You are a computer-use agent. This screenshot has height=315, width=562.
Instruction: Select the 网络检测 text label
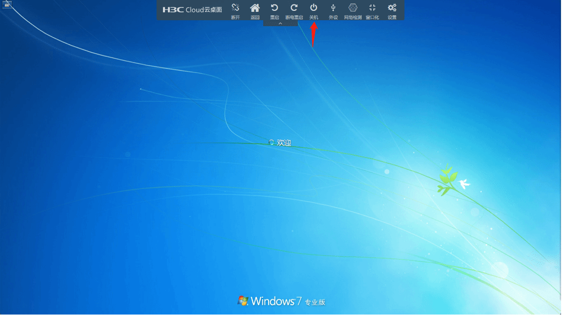pos(353,17)
